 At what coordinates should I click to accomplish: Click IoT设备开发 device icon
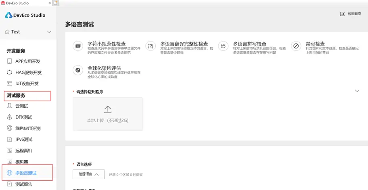[9, 84]
